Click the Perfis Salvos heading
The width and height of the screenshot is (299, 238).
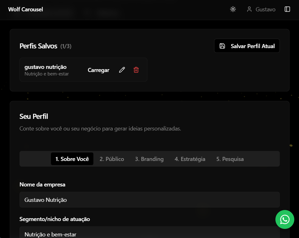(38, 46)
